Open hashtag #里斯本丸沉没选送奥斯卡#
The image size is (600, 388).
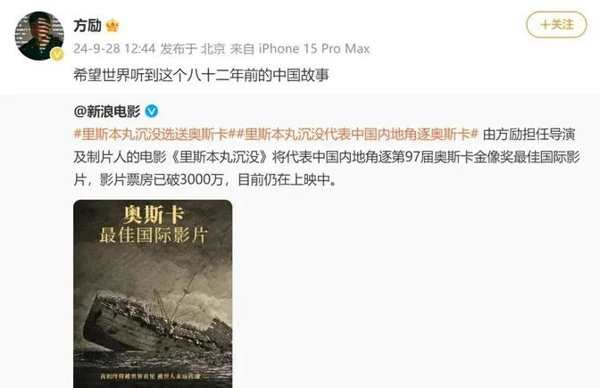[x=151, y=134]
